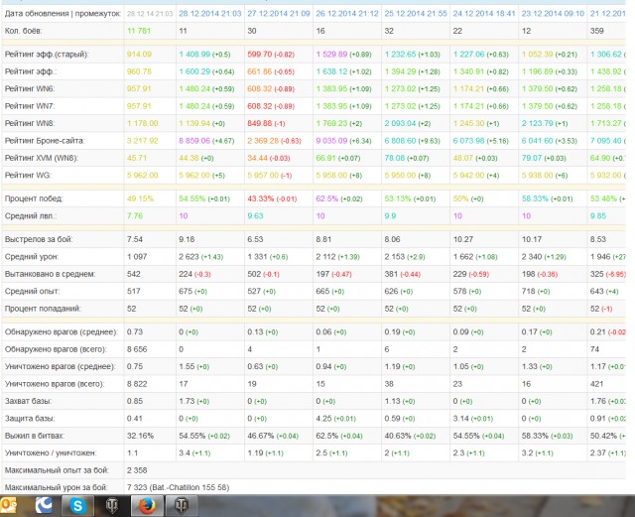Select average experience value 718
635x517 pixels.
(x=528, y=291)
